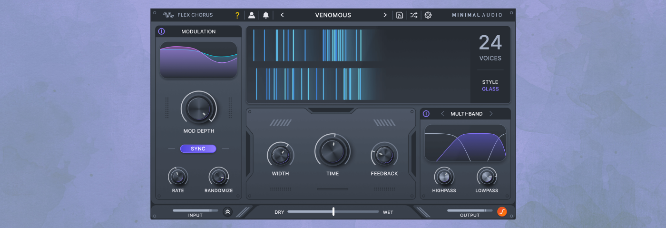The width and height of the screenshot is (666, 228).
Task: Click the MODULATION section title
Action: (x=198, y=31)
